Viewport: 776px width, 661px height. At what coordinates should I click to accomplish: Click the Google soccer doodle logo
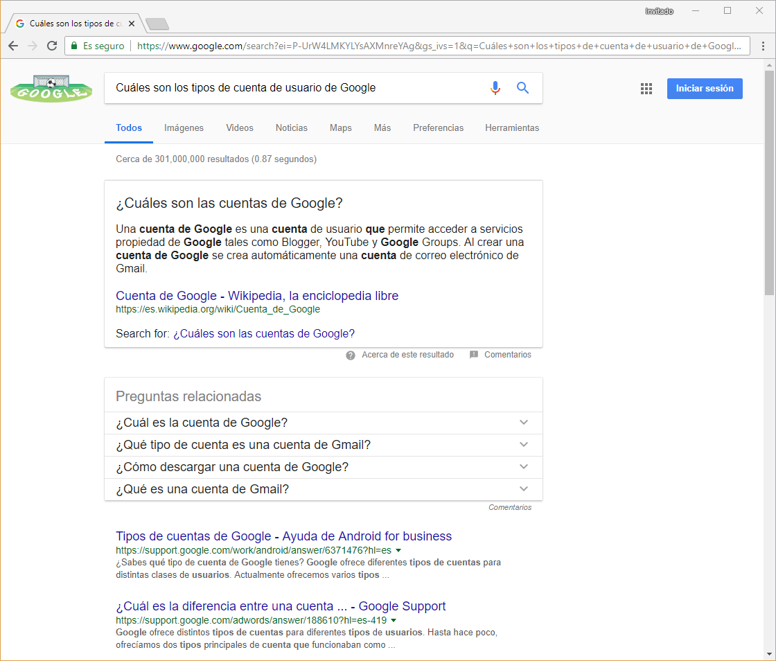click(x=51, y=89)
